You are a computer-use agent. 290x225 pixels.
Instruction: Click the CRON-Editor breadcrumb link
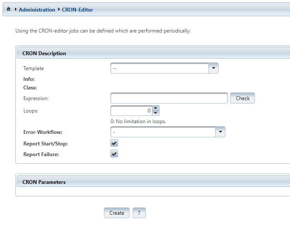77,9
